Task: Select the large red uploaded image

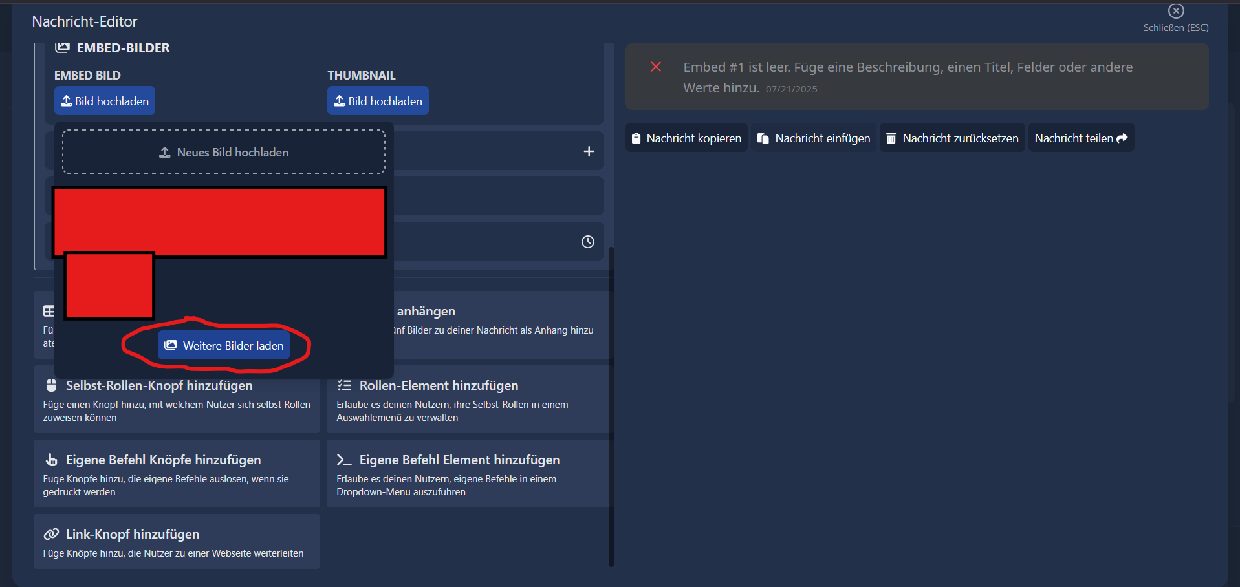Action: 220,220
